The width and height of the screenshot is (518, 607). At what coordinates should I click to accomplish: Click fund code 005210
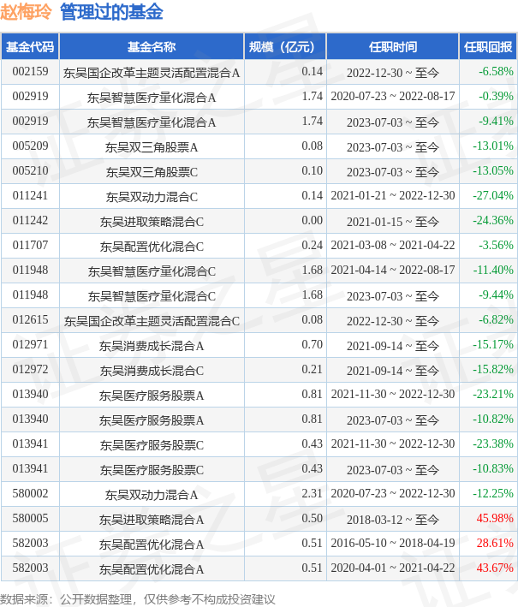click(30, 170)
